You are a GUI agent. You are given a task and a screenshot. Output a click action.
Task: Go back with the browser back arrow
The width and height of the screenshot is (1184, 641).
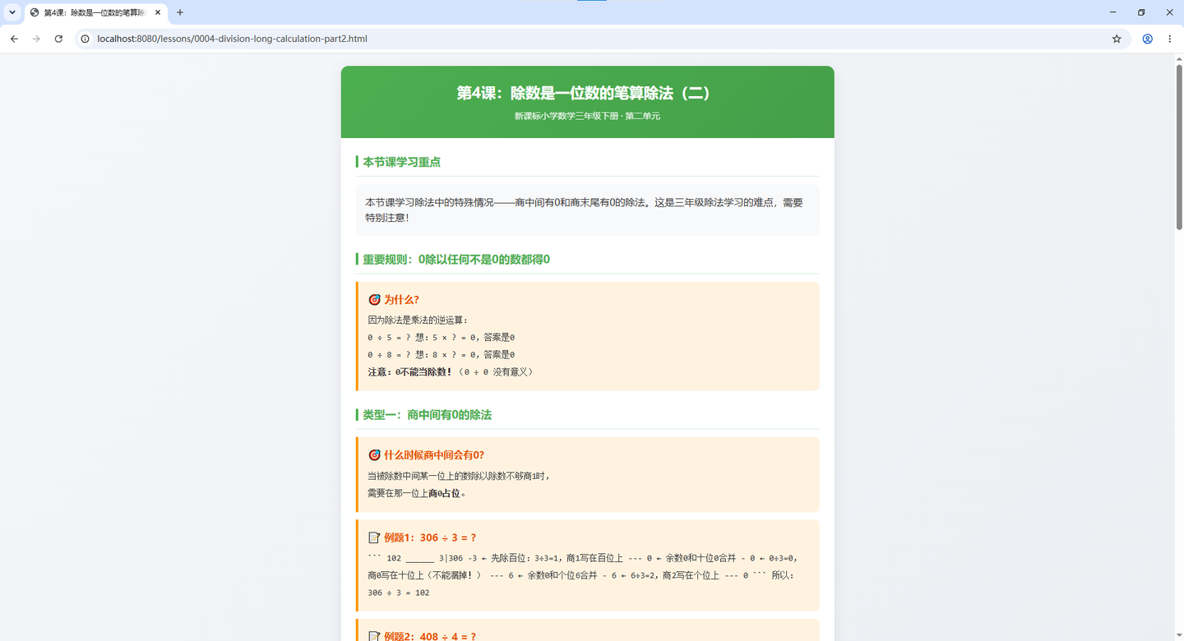click(14, 39)
